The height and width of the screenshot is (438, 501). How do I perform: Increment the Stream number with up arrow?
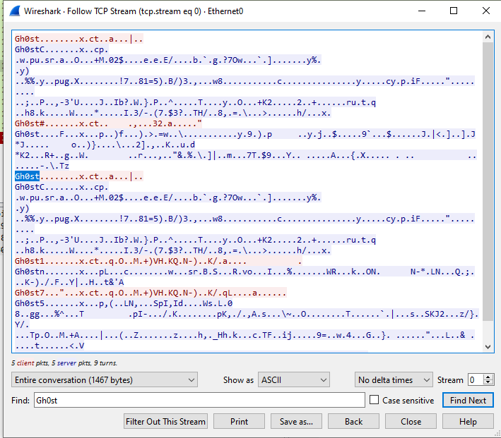tap(488, 377)
